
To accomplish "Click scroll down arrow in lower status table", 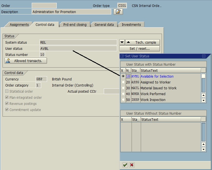I will 203,149.
